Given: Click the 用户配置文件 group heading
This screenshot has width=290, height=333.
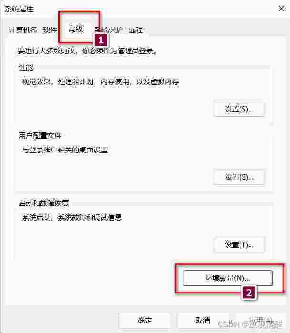Looking at the screenshot, I should [x=40, y=135].
